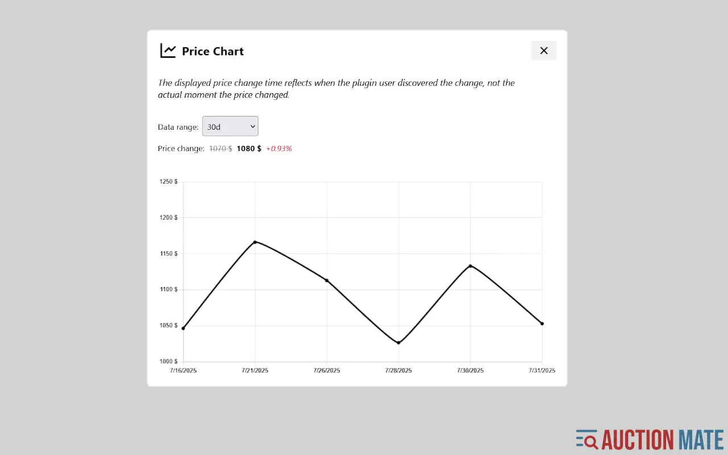The width and height of the screenshot is (728, 455).
Task: Click the red +0.93% percentage change
Action: (x=279, y=148)
